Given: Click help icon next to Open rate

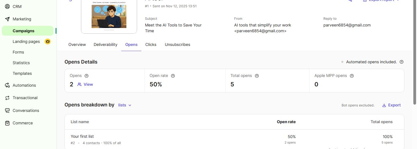Looking at the screenshot, I should pos(173,76).
